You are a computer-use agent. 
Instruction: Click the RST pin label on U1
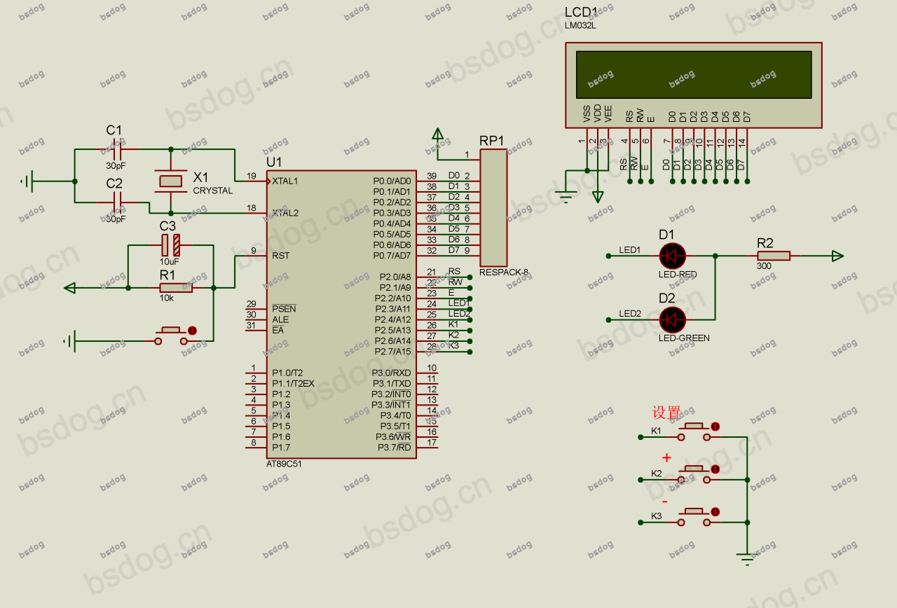[280, 256]
